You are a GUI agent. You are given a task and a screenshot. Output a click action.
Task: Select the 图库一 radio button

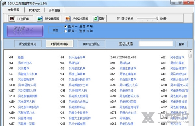tap(66, 27)
